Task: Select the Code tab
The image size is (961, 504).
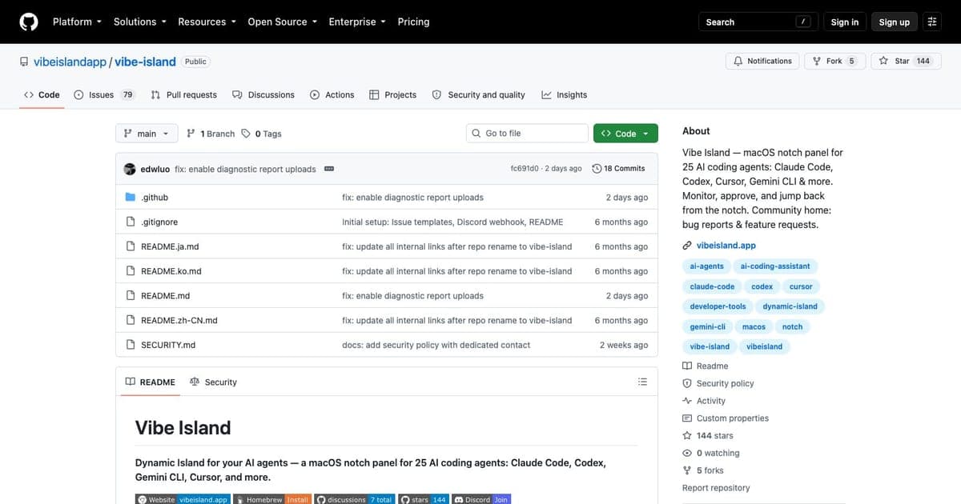Action: 42,94
